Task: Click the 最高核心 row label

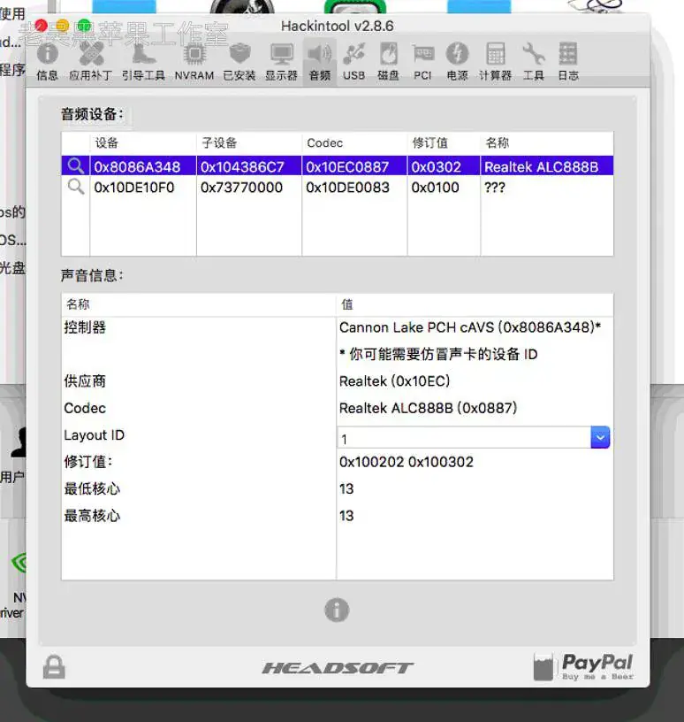Action: [x=92, y=516]
